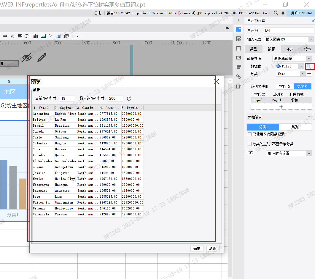Open the cell border style dropdown in toolbar
Screen dimensions: 315x279
point(75,36)
